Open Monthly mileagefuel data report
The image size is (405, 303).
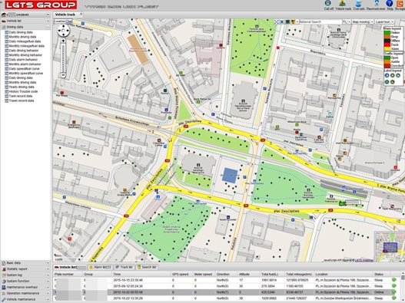tap(27, 46)
